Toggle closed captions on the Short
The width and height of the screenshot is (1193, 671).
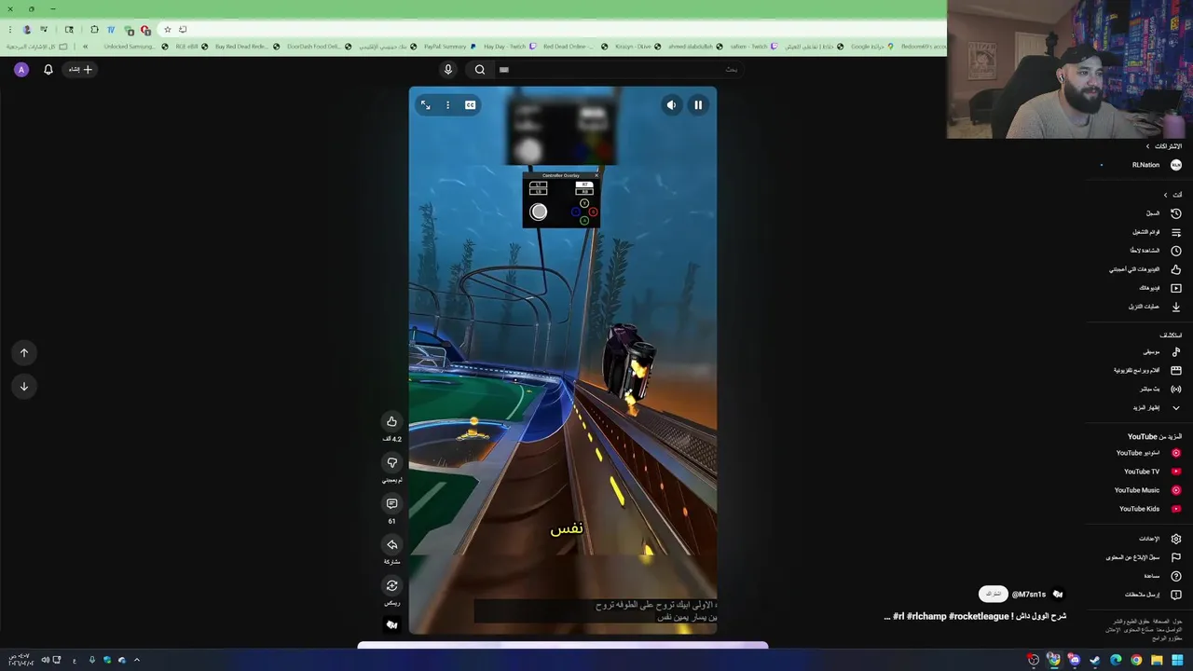point(470,105)
